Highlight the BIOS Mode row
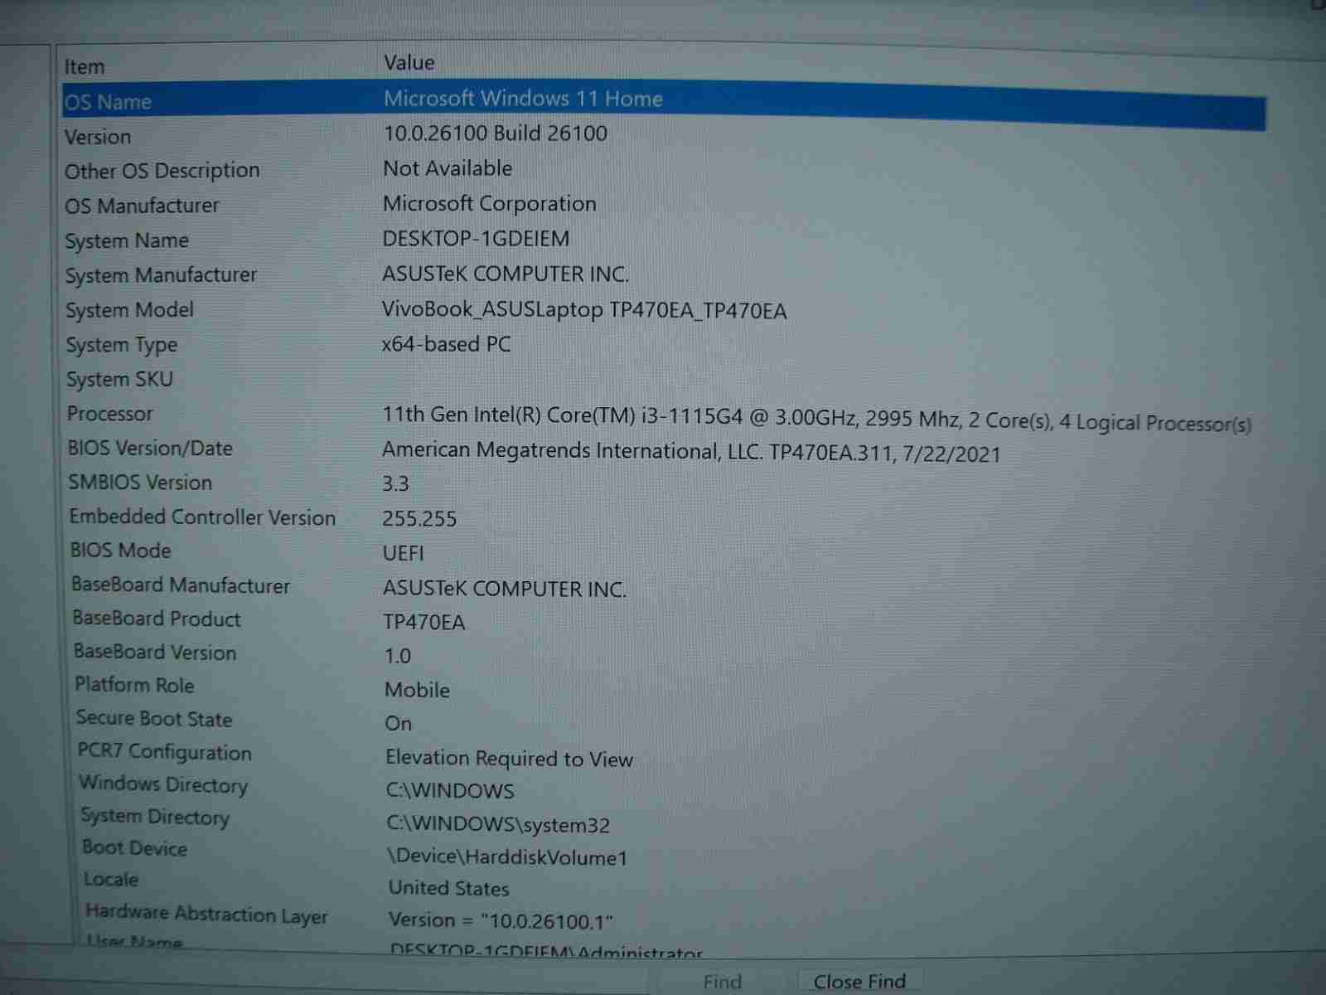1326x995 pixels. (121, 551)
